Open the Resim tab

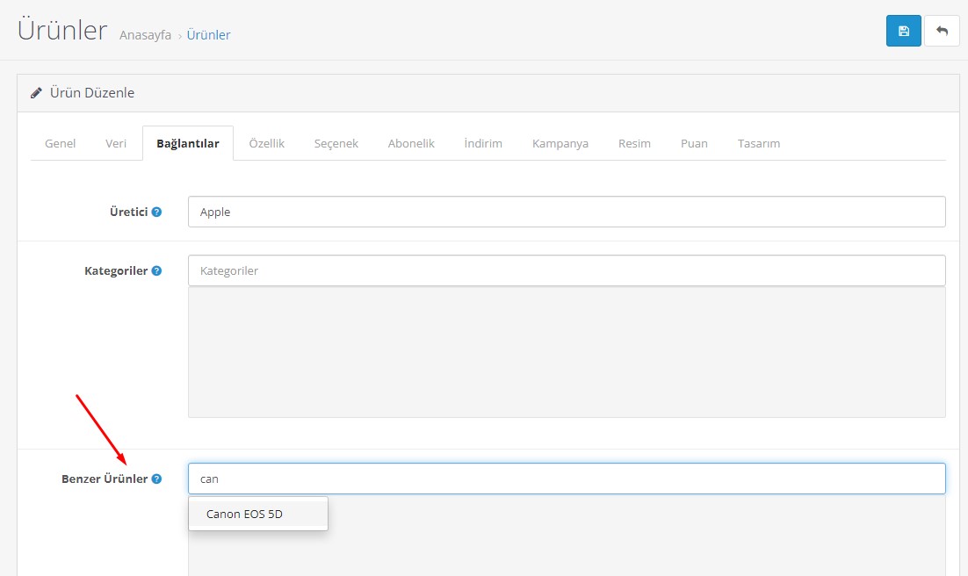coord(634,143)
